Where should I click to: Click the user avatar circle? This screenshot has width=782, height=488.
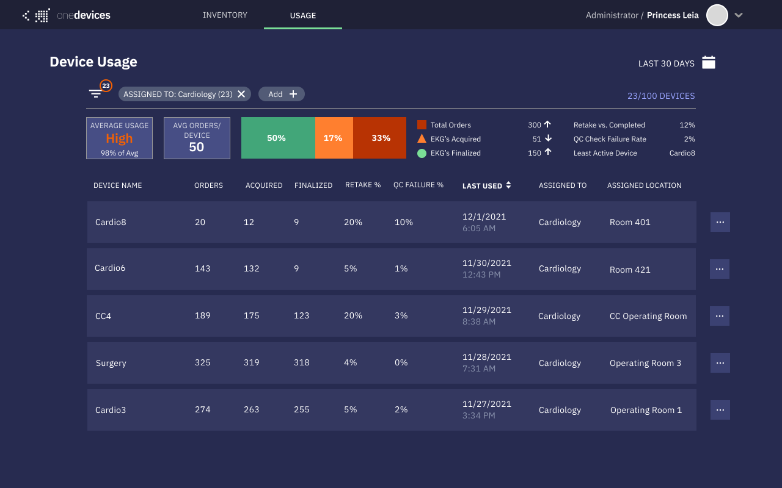point(717,15)
